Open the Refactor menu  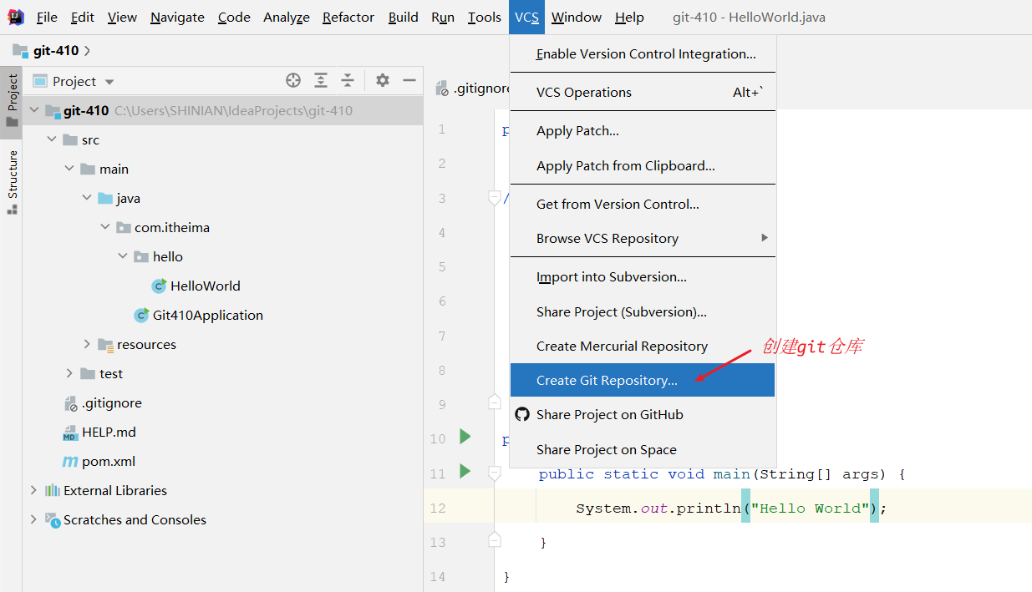348,18
